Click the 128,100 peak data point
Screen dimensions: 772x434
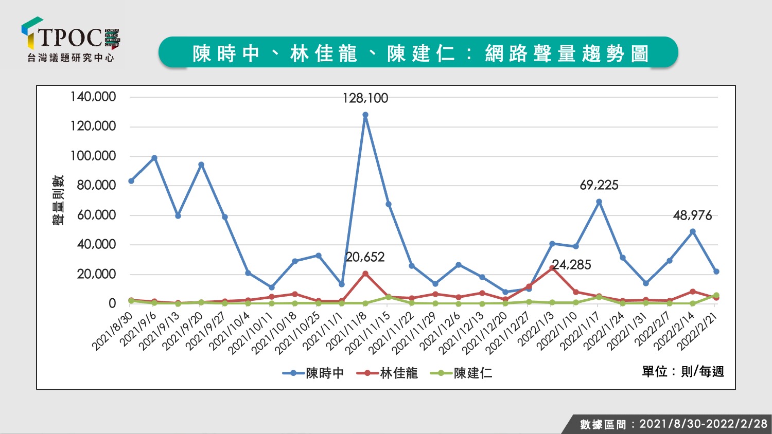365,115
